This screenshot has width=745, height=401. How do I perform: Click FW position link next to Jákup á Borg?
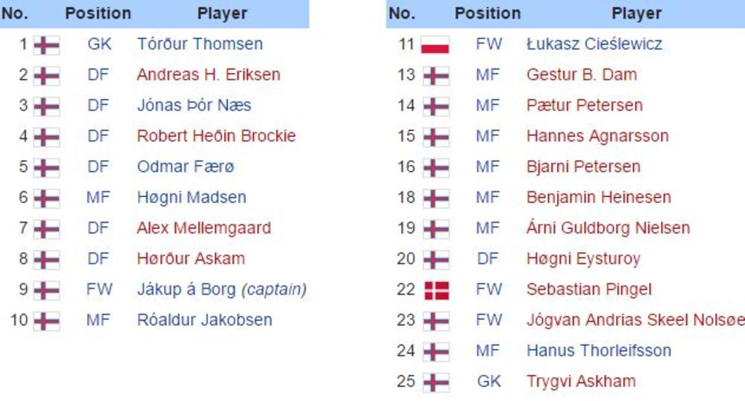coord(99,289)
